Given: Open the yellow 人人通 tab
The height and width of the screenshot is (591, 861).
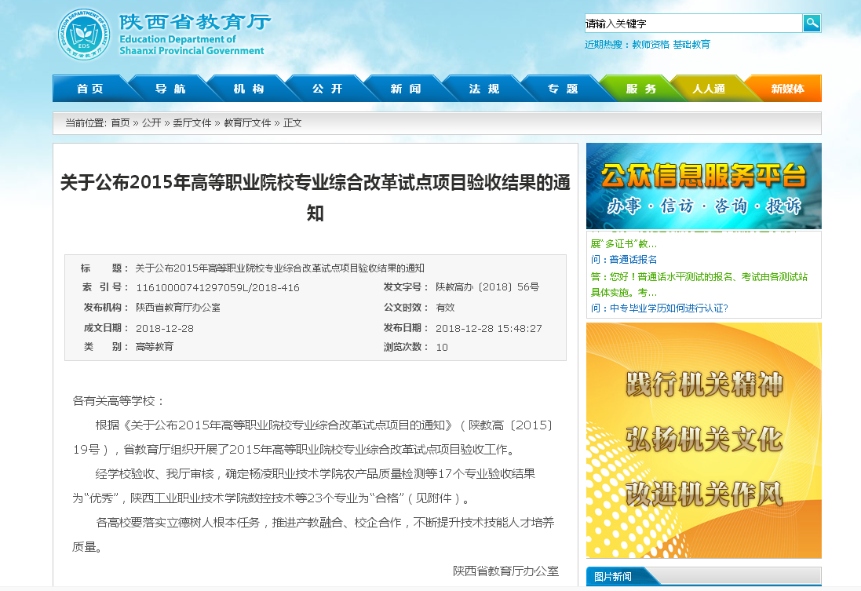Looking at the screenshot, I should (x=708, y=89).
